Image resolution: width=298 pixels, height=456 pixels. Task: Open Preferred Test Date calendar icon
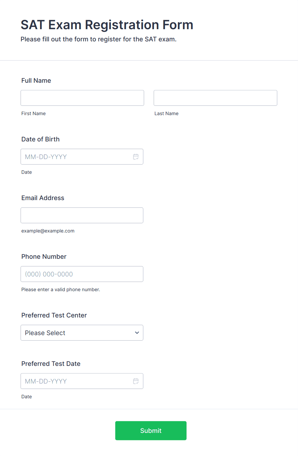click(x=136, y=381)
